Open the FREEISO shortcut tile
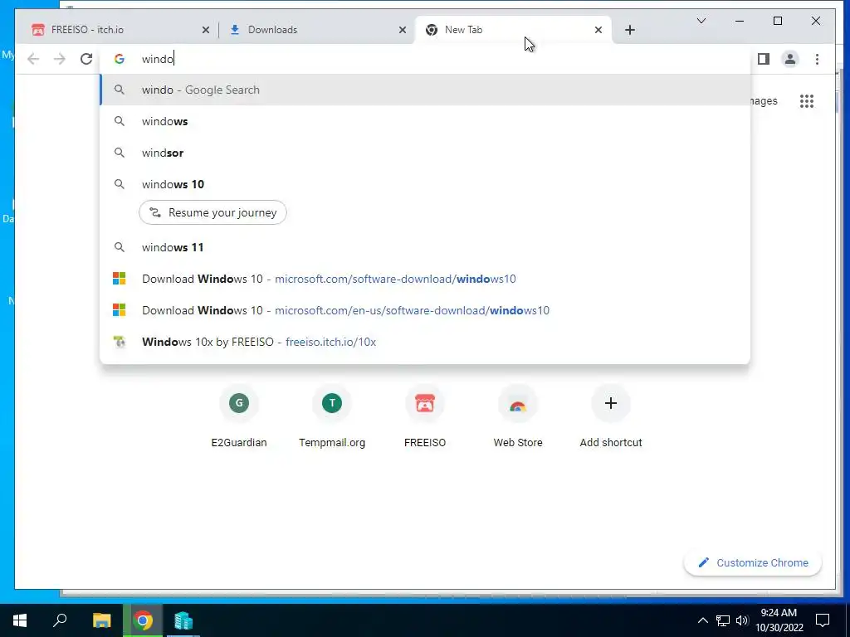Viewport: 850px width, 637px height. pos(425,417)
